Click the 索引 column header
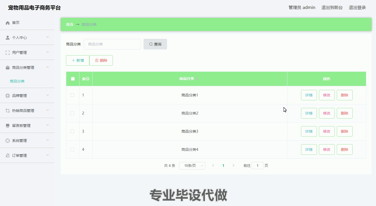This screenshot has width=376, height=206. (86, 79)
